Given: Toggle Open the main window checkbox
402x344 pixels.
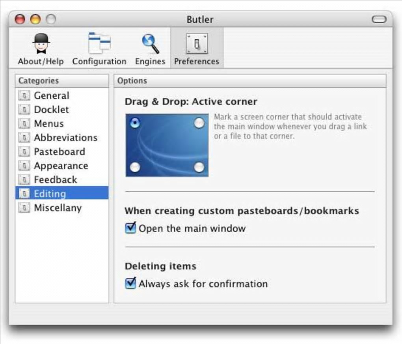Looking at the screenshot, I should 130,228.
